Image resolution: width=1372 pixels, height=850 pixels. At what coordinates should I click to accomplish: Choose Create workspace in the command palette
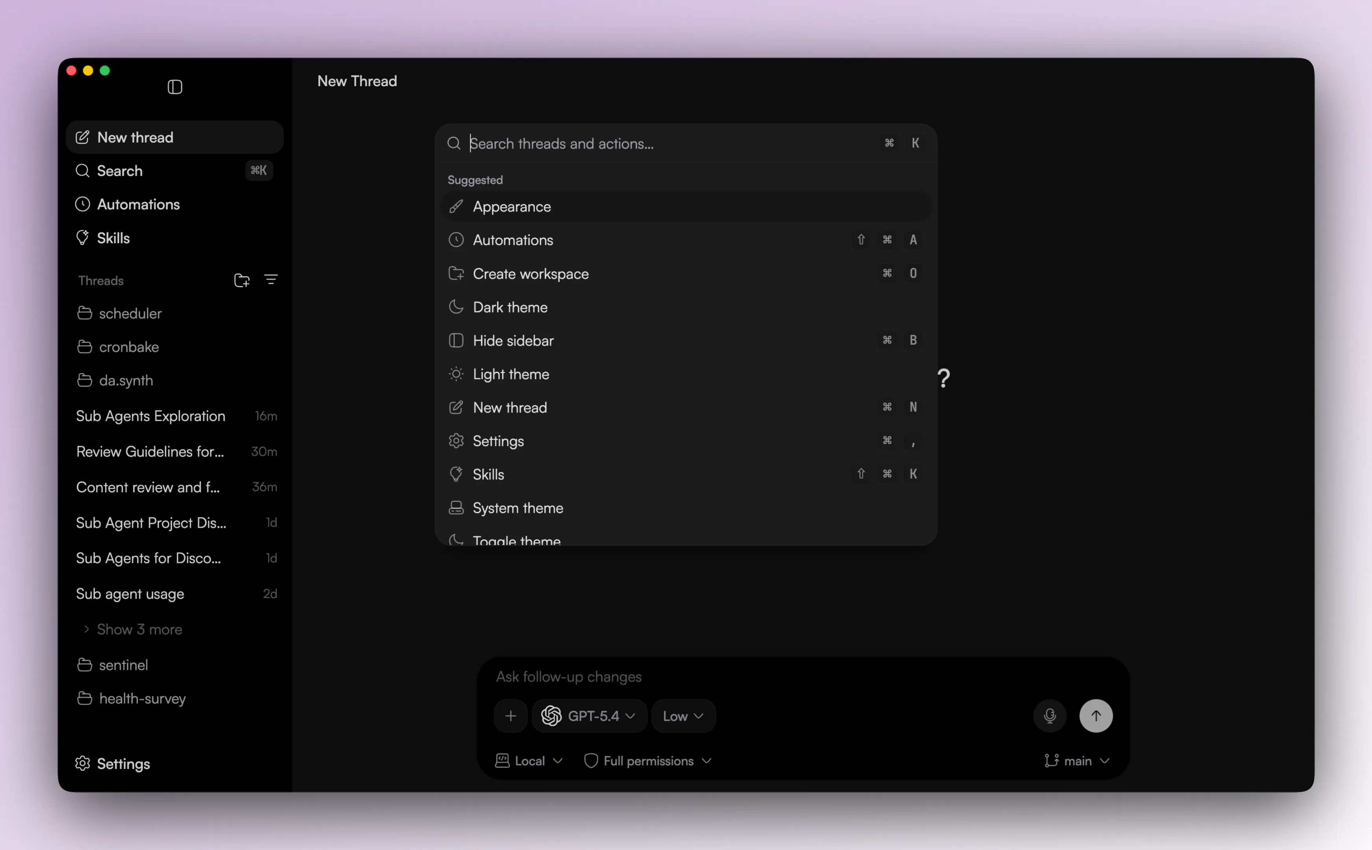coord(530,274)
